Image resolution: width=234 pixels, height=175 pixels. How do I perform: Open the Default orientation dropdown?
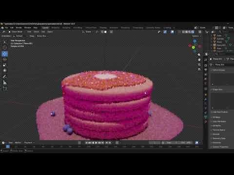tap(20, 36)
